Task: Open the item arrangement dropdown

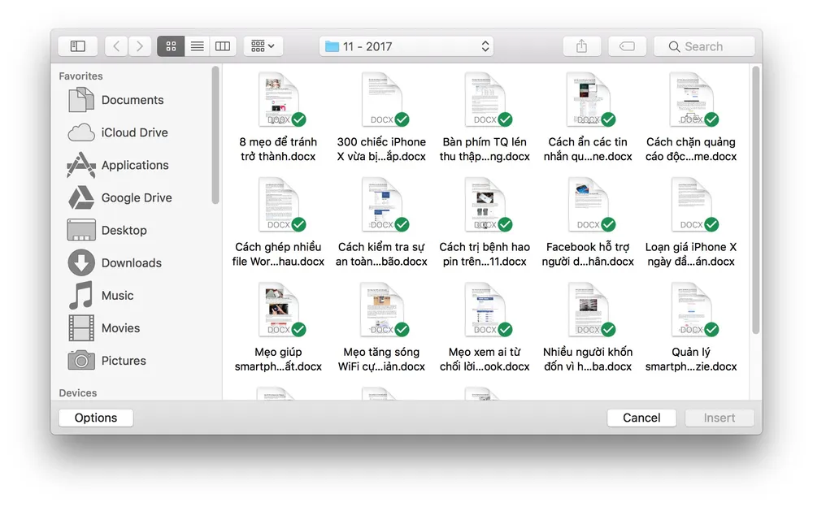Action: [x=263, y=46]
